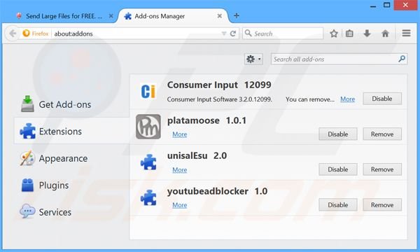Open the address bar history dropdown arrow
This screenshot has width=420, height=252.
[x=224, y=34]
